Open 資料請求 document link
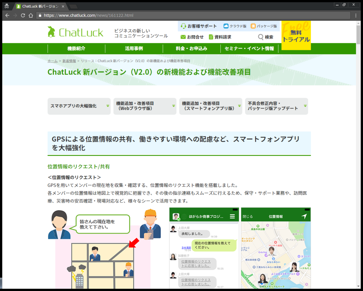Viewport: 363px width, 291px height. (220, 37)
